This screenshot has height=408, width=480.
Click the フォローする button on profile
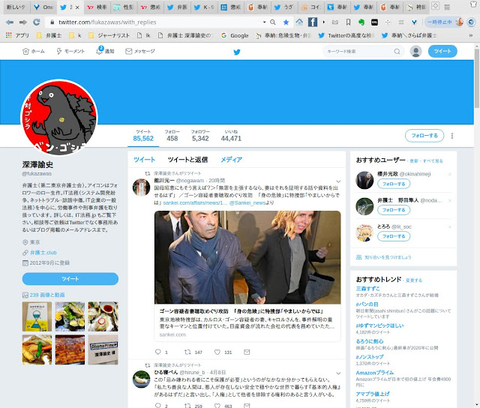coord(424,136)
